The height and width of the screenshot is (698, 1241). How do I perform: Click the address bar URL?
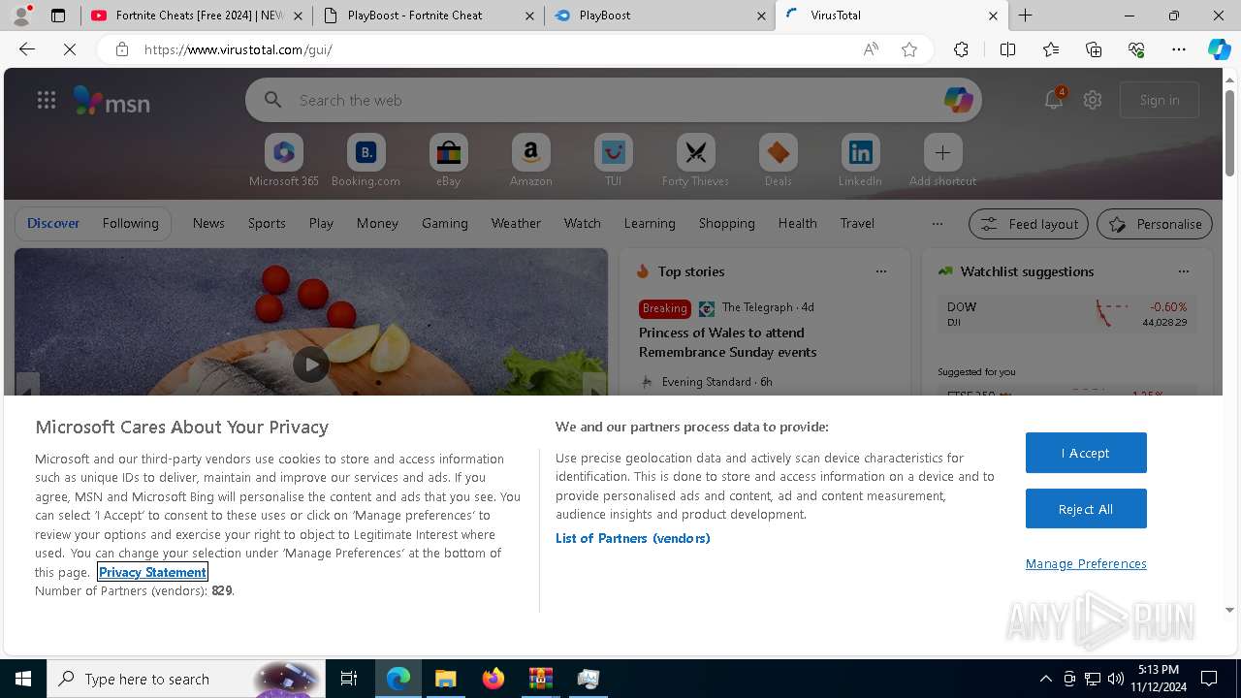click(239, 49)
